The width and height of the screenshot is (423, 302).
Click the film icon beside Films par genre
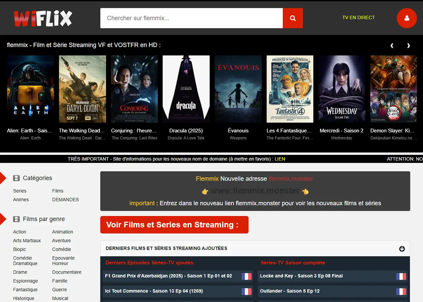coord(16,219)
